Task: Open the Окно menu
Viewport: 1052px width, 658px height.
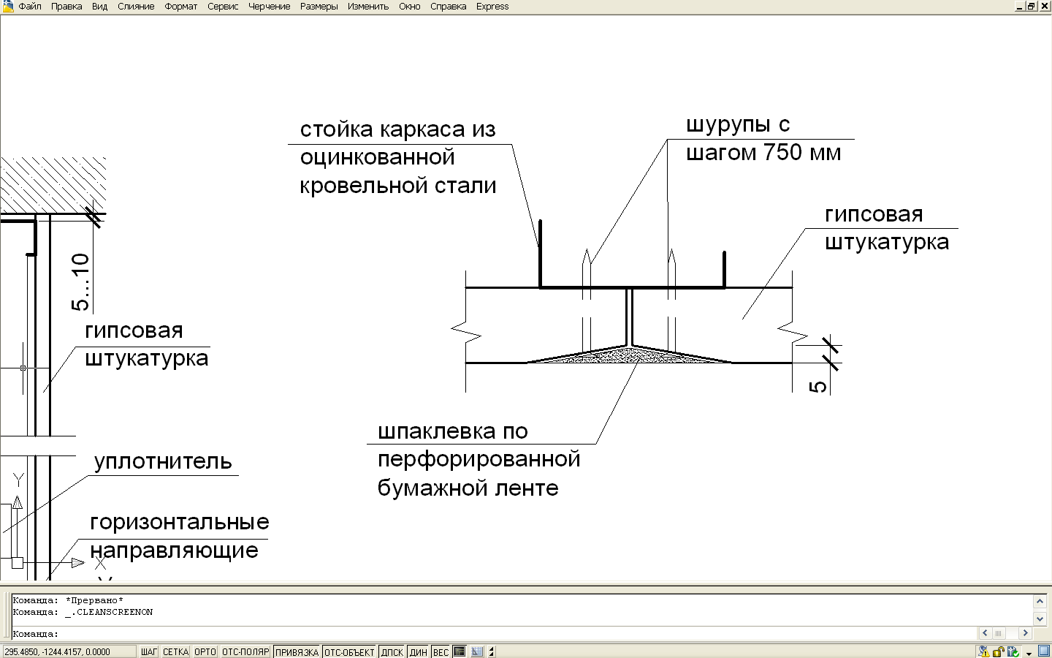Action: tap(410, 7)
